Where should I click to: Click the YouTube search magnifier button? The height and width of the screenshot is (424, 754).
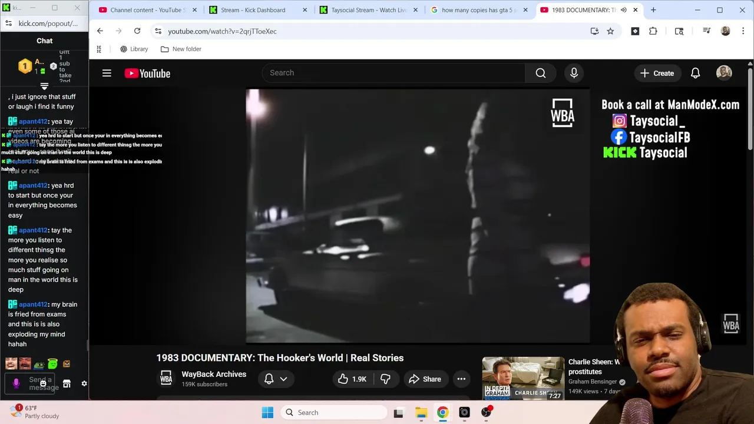[541, 73]
